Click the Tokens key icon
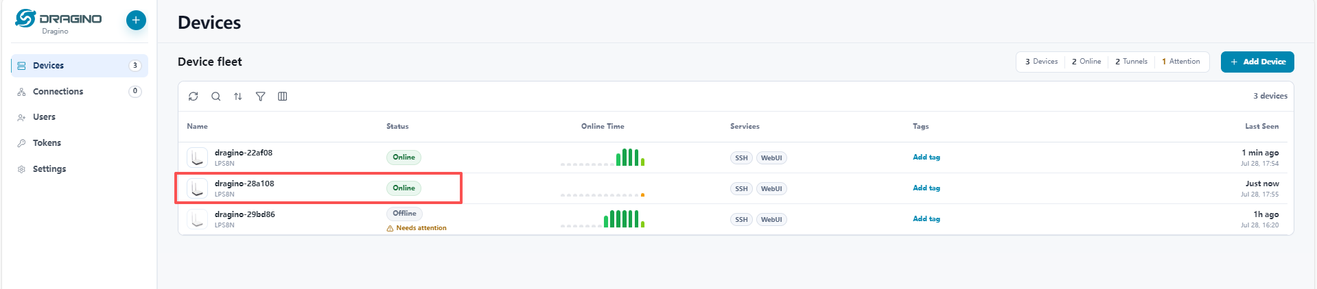 click(21, 143)
